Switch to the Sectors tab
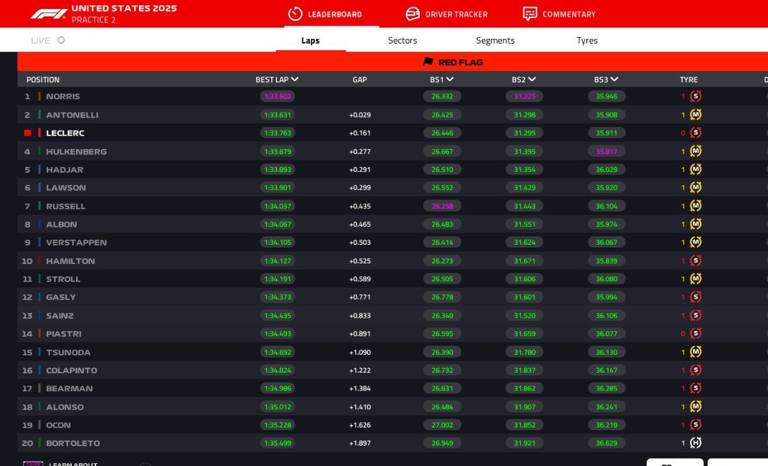768x466 pixels. (403, 40)
